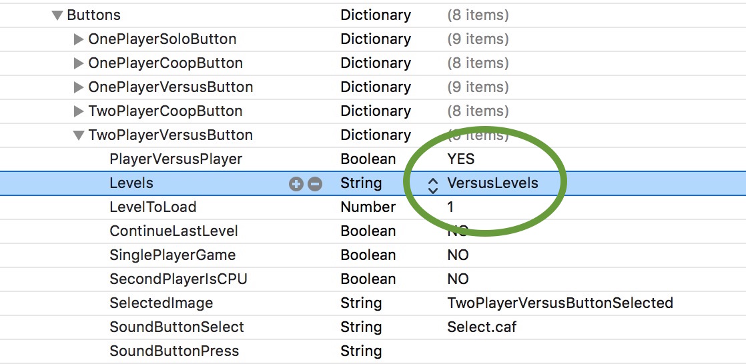The height and width of the screenshot is (364, 746).
Task: Click the NO value of SinglePlayerGame
Action: pyautogui.click(x=458, y=255)
